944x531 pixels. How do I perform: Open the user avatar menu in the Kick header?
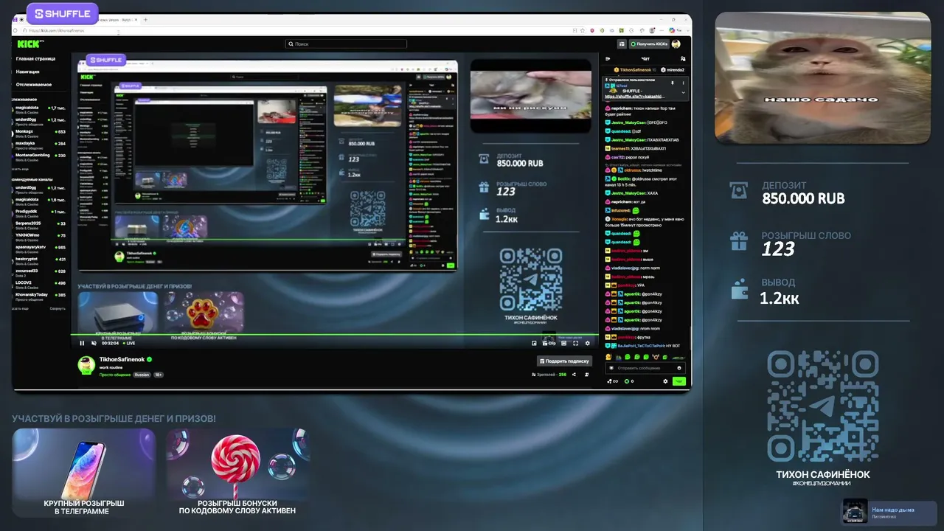(x=676, y=44)
